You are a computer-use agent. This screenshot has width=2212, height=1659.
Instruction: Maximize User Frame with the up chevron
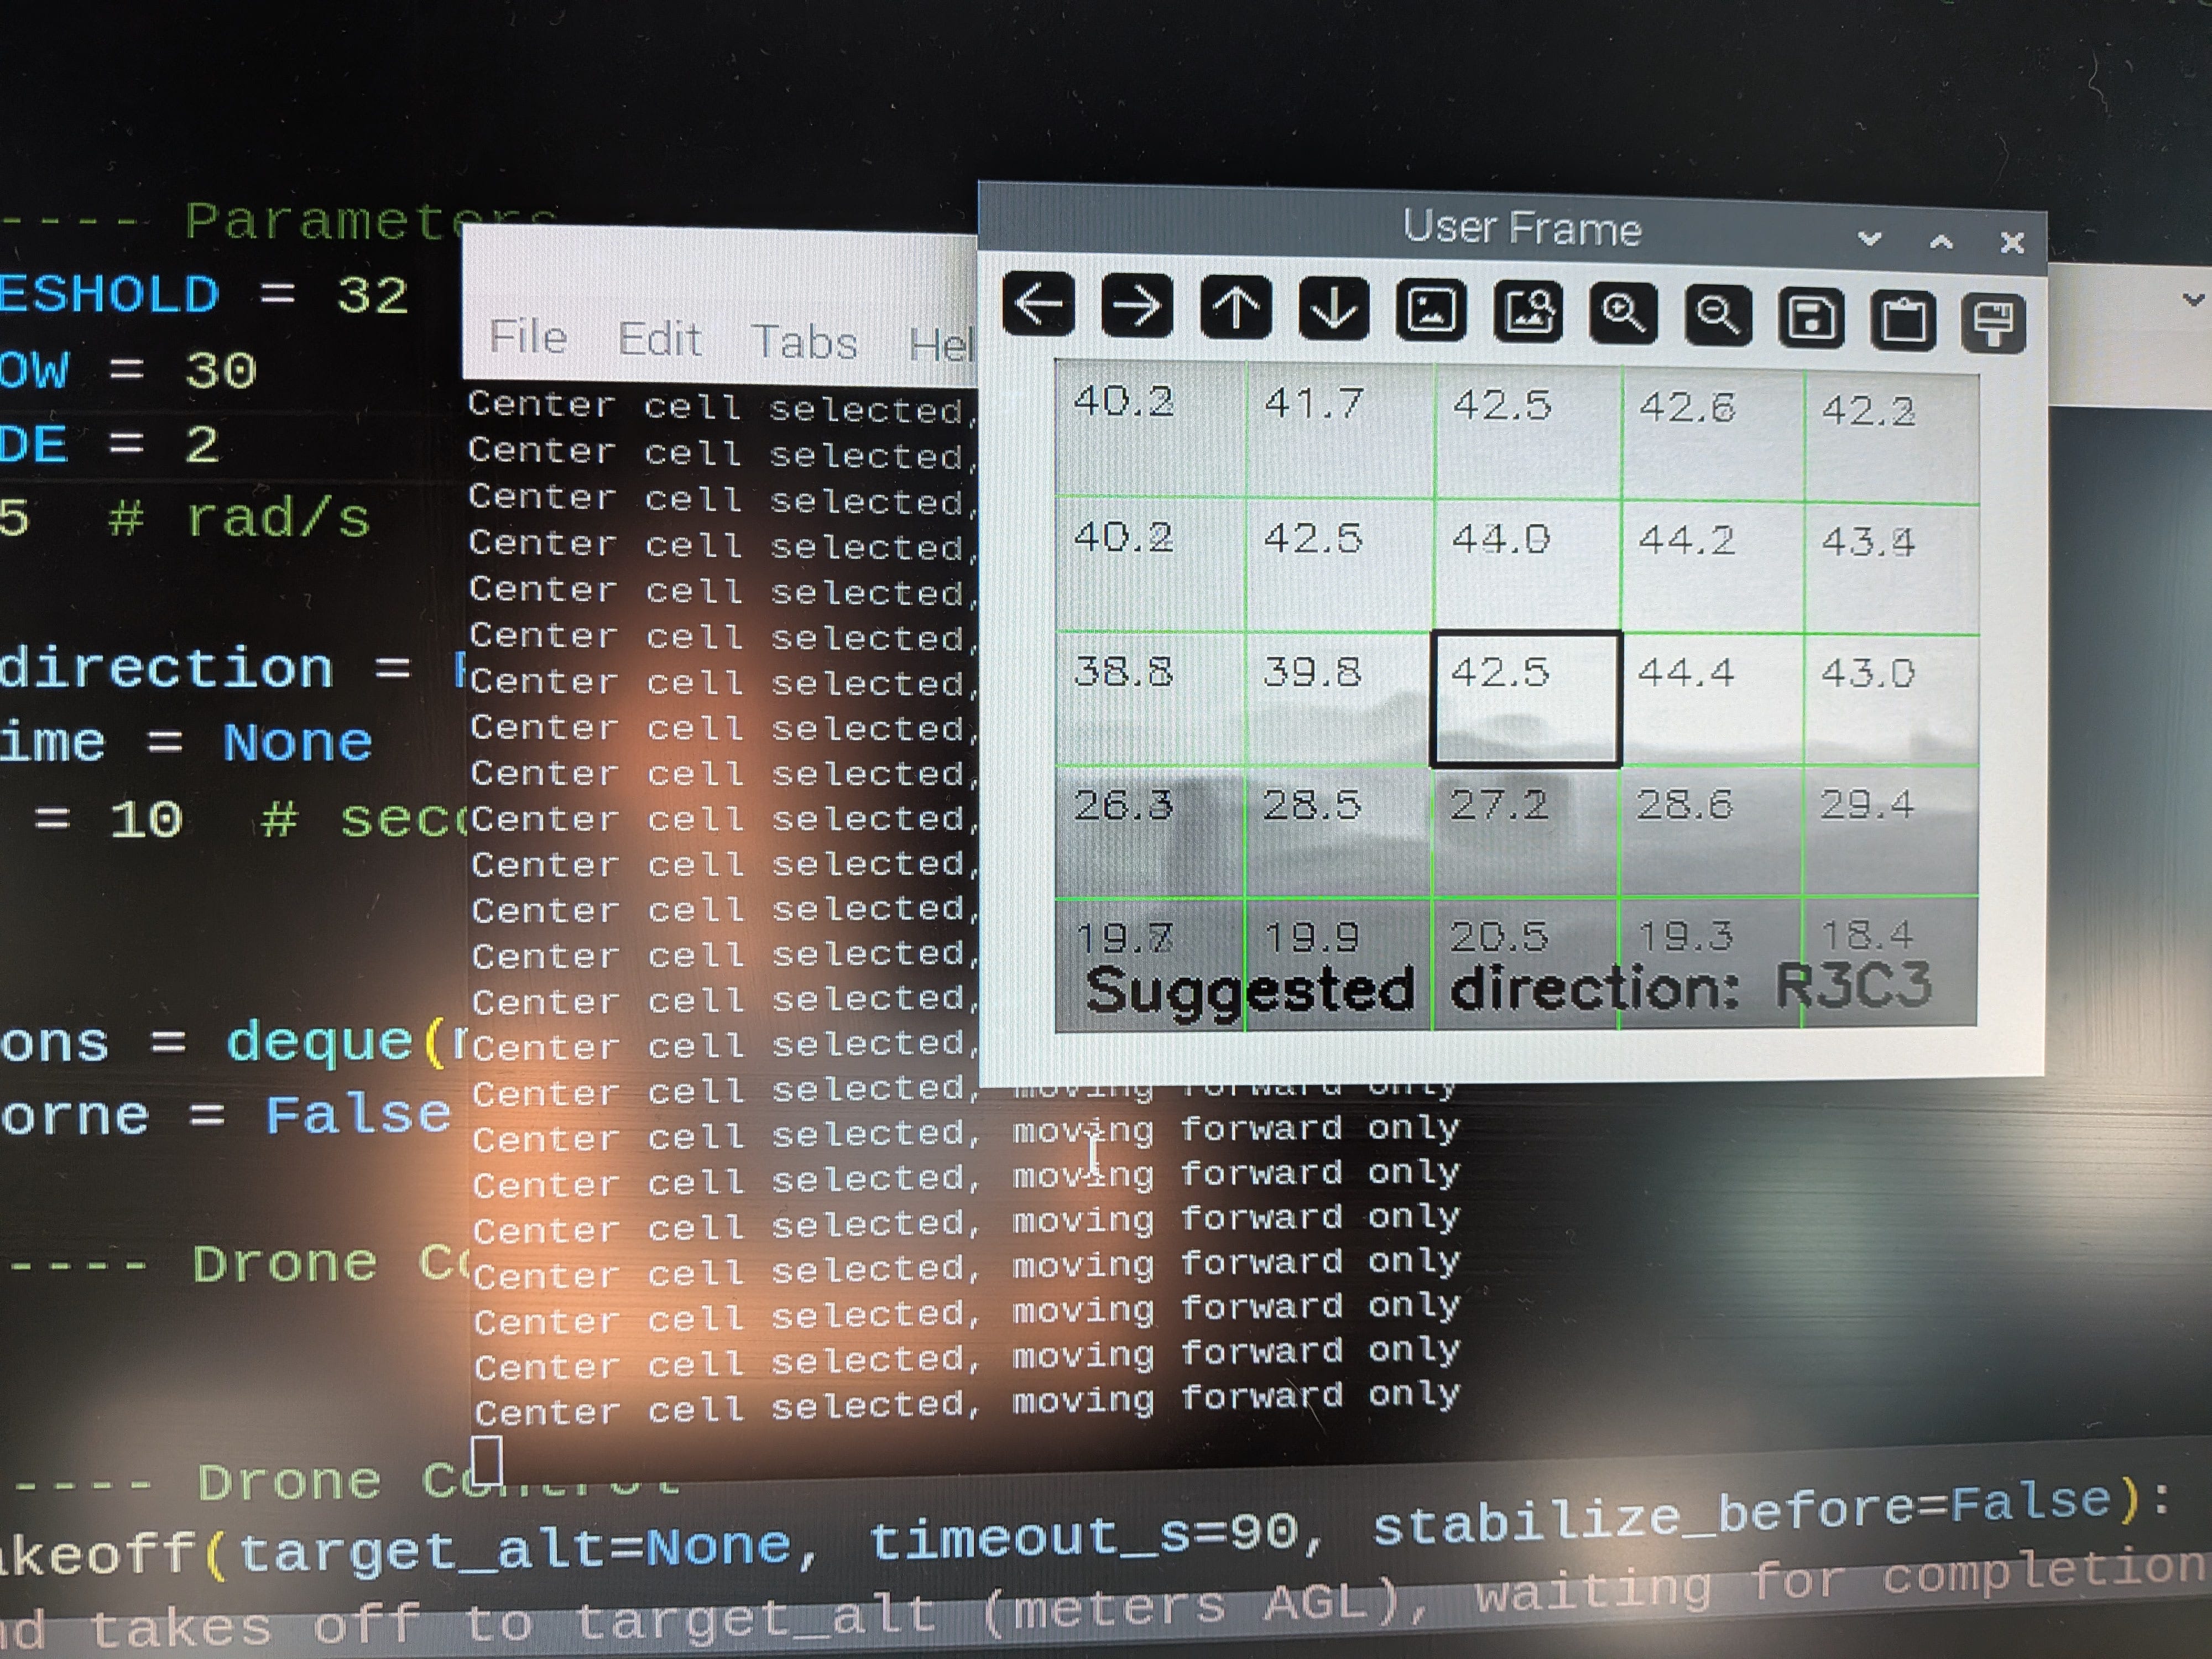pyautogui.click(x=1941, y=242)
